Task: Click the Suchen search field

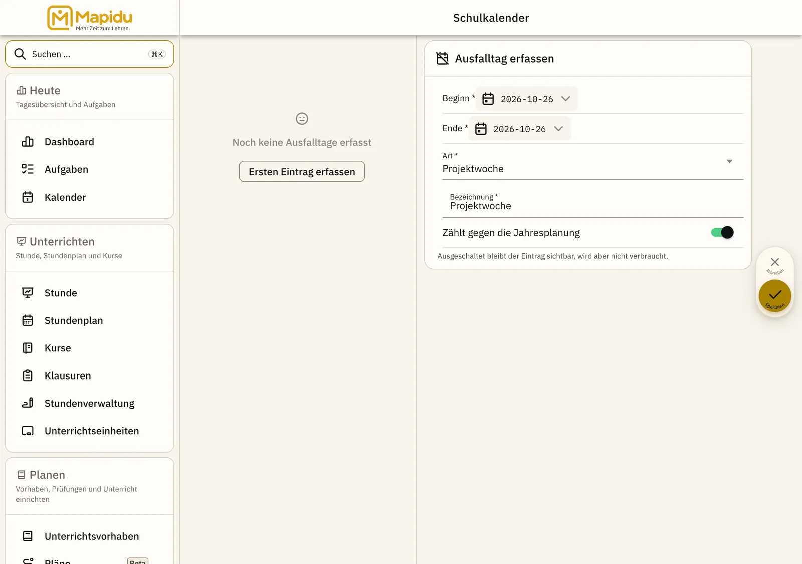Action: click(90, 54)
